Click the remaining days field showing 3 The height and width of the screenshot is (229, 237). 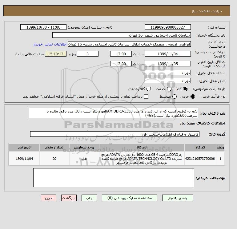88,54
